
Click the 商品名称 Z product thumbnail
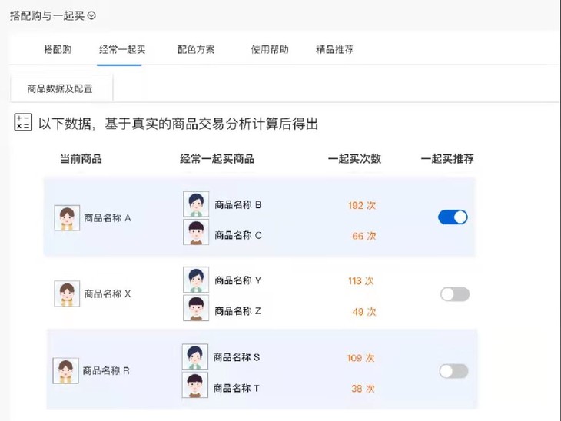(196, 308)
